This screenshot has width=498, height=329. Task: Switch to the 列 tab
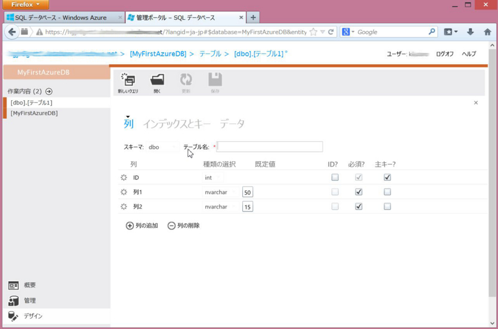pyautogui.click(x=129, y=123)
